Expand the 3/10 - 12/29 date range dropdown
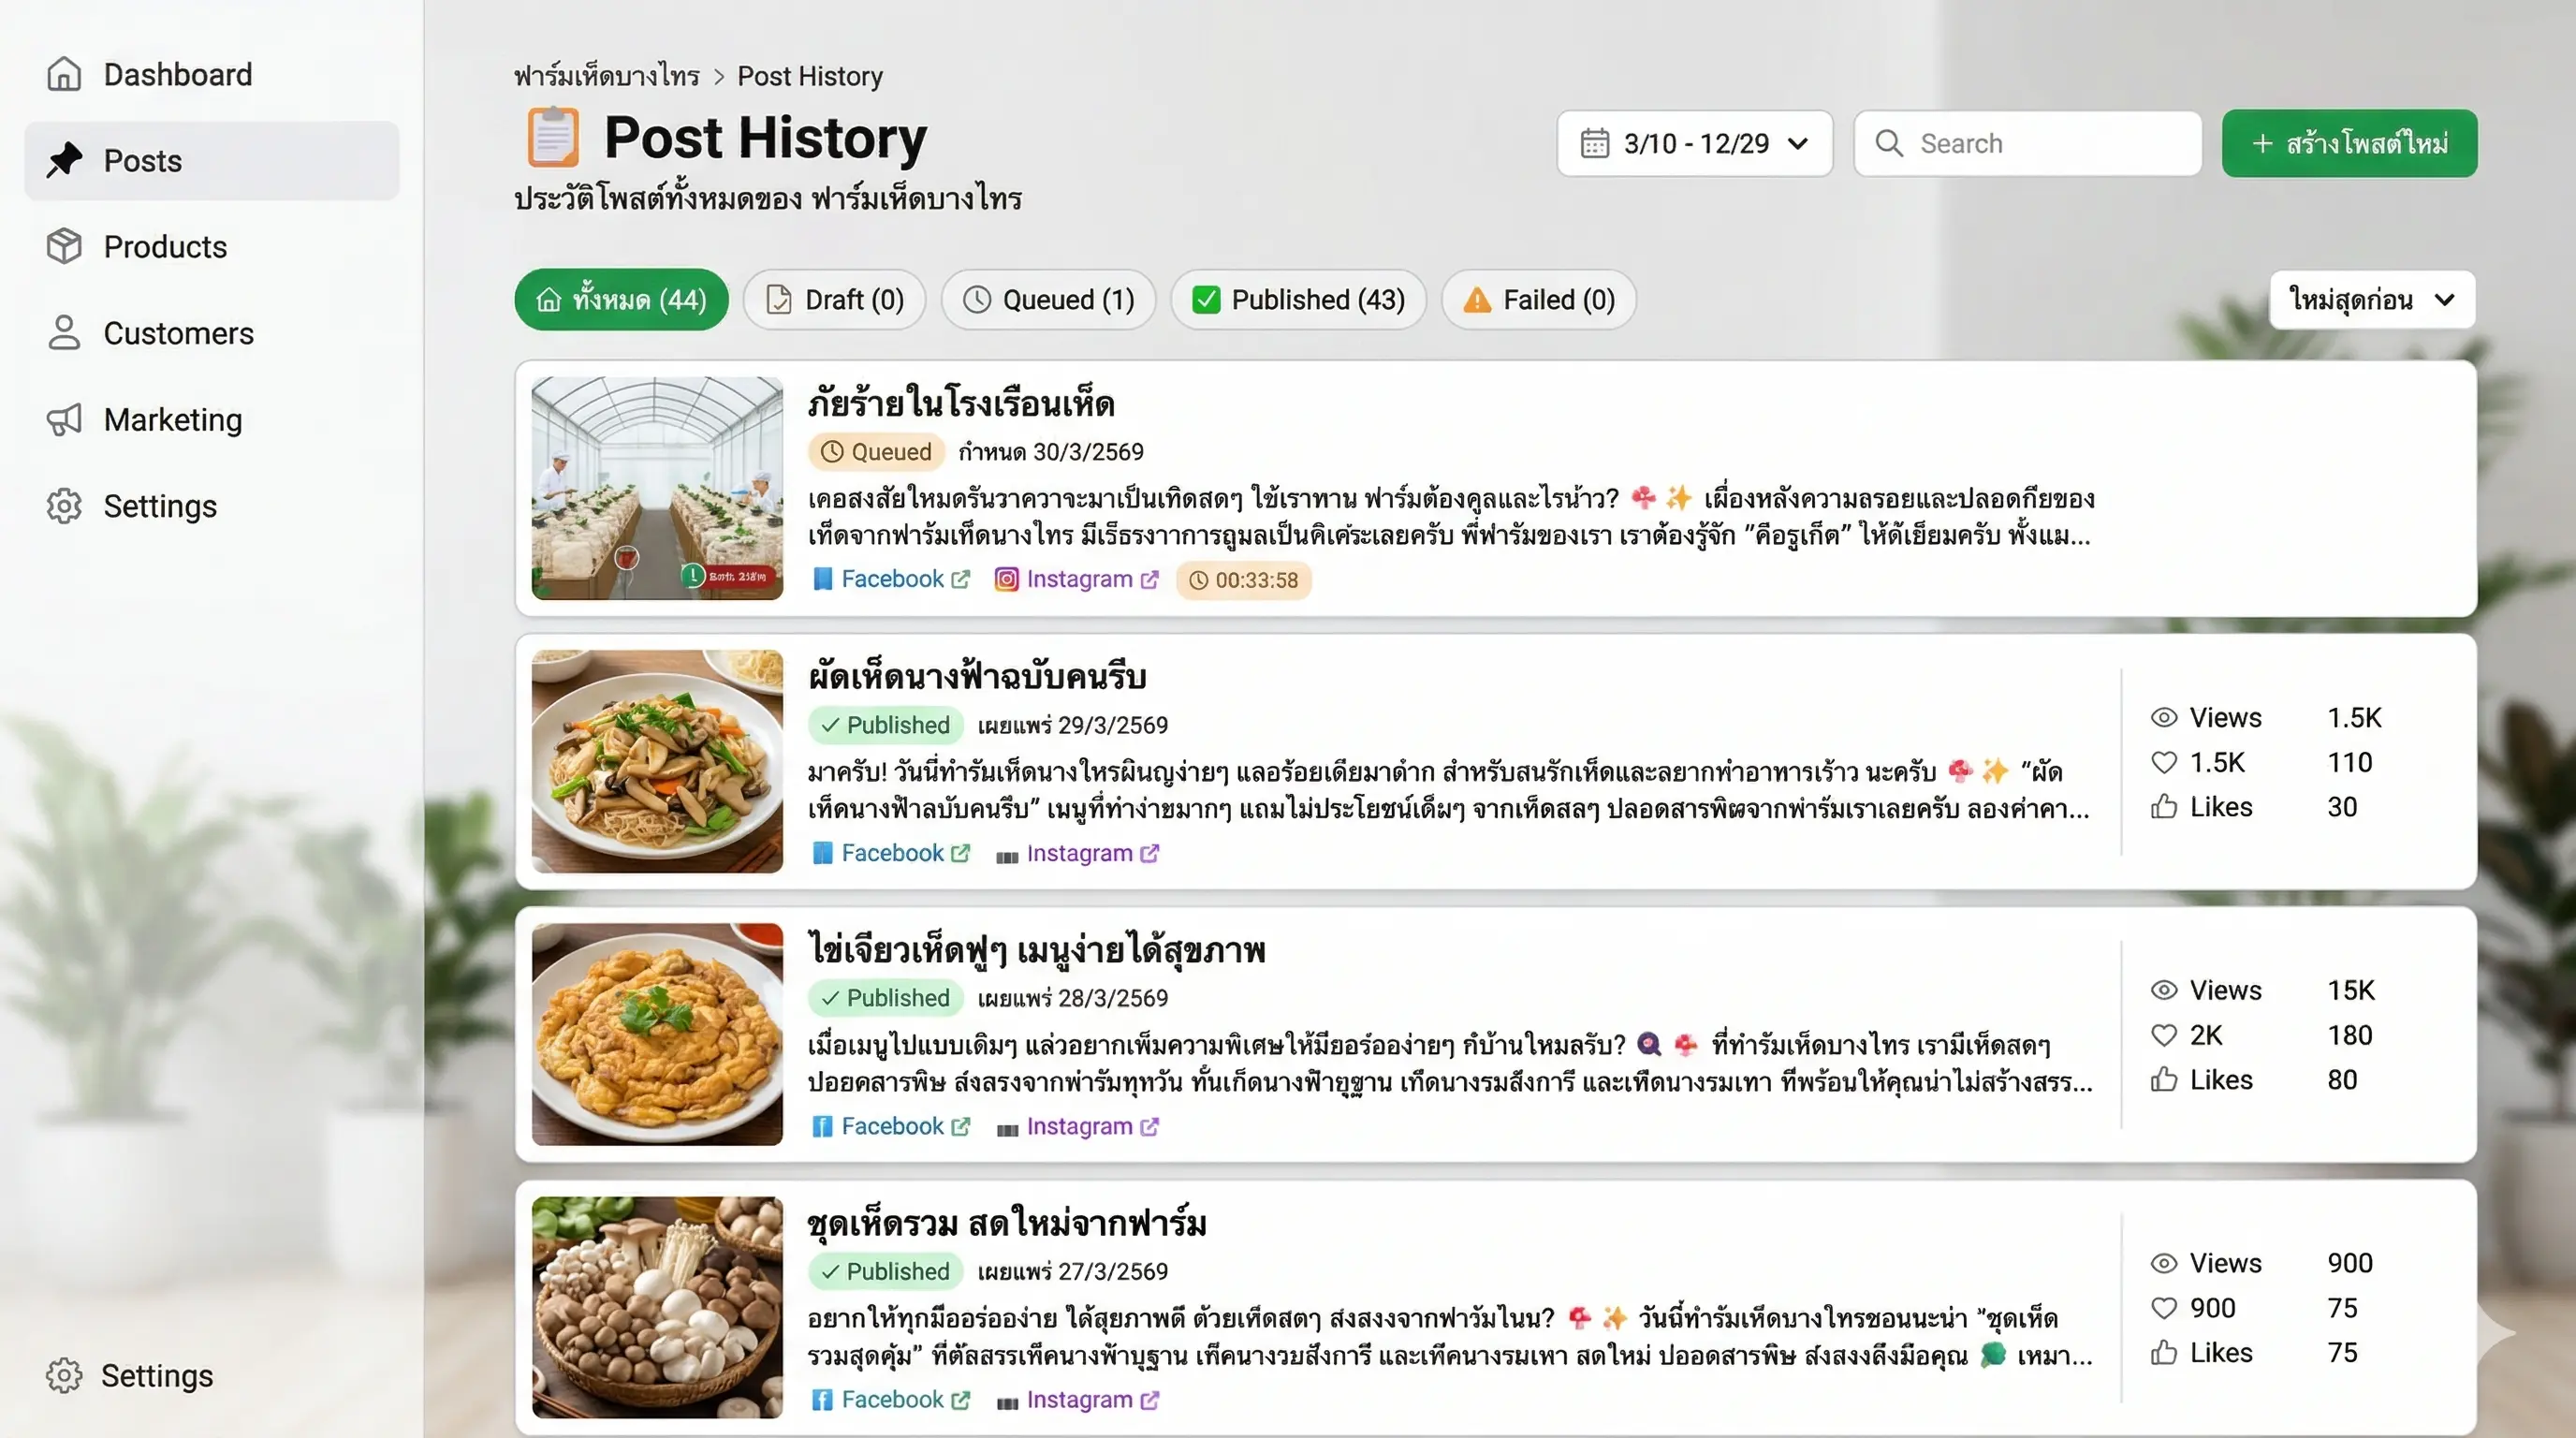 pos(1695,143)
